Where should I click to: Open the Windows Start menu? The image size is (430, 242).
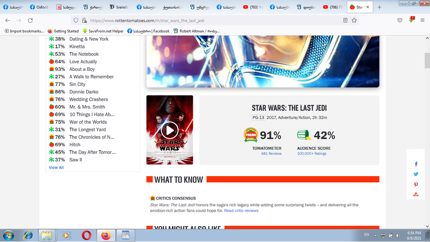click(8, 235)
